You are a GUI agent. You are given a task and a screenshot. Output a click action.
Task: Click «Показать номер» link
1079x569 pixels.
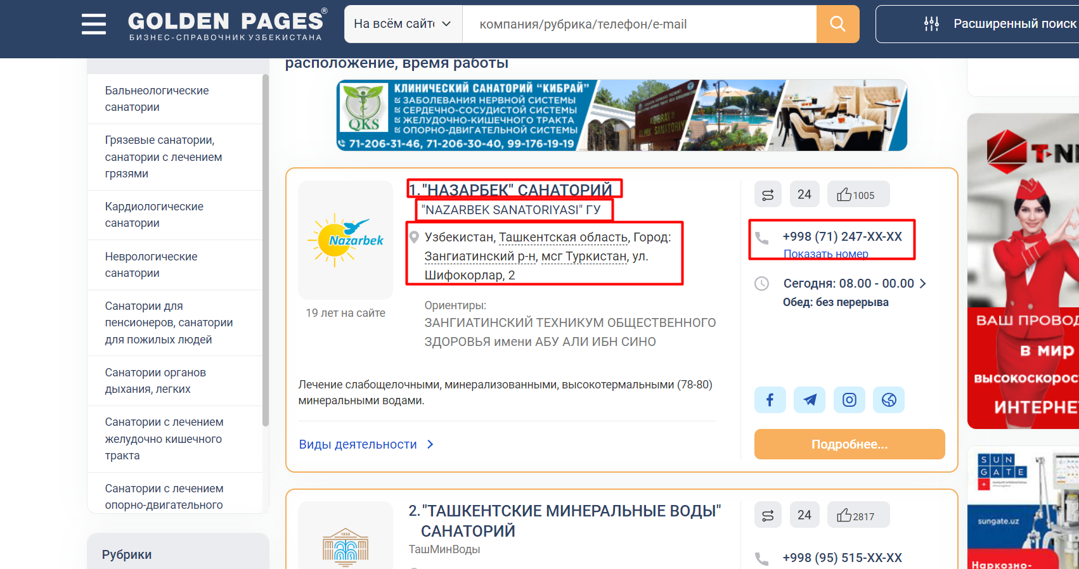pos(826,254)
